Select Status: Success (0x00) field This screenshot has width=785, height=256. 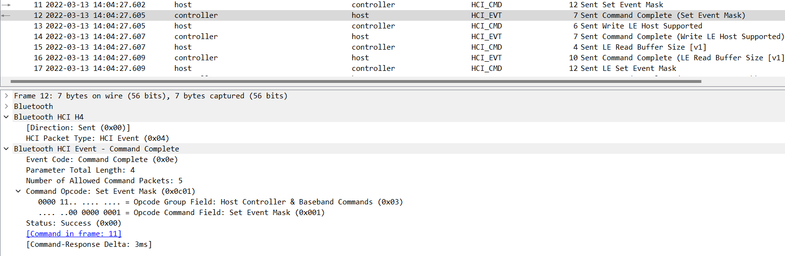pyautogui.click(x=74, y=223)
